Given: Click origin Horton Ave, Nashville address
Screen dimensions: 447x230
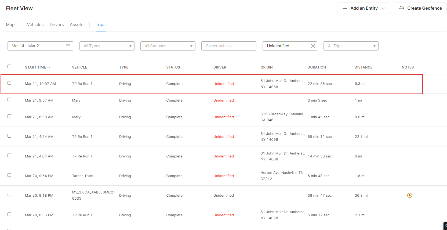Looking at the screenshot, I should click(x=282, y=176).
